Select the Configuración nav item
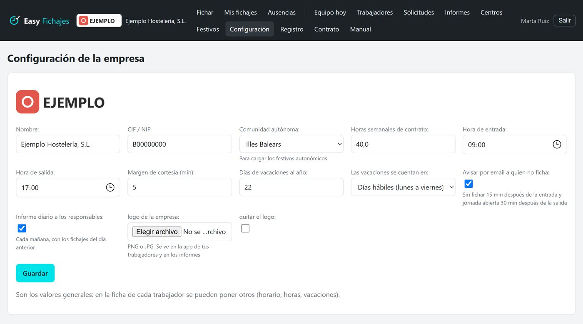The height and width of the screenshot is (324, 583). 249,29
